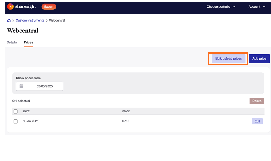Open the Choose portfolio dropdown
The height and width of the screenshot is (161, 271).
click(x=221, y=7)
